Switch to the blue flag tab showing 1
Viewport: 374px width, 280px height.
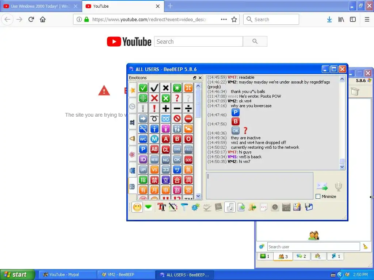[335, 256]
